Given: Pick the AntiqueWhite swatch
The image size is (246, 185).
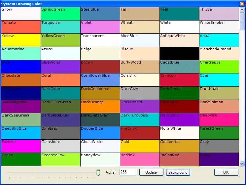Looking at the screenshot, I should (179, 40).
